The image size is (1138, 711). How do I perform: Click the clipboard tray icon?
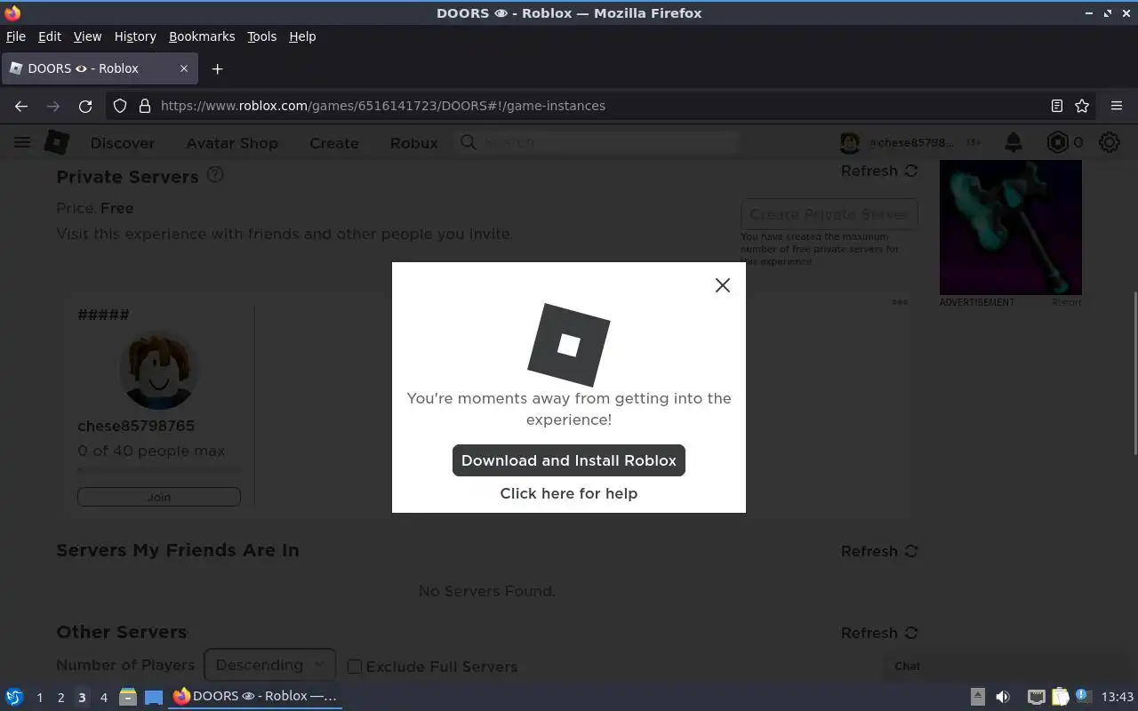pyautogui.click(x=1060, y=697)
